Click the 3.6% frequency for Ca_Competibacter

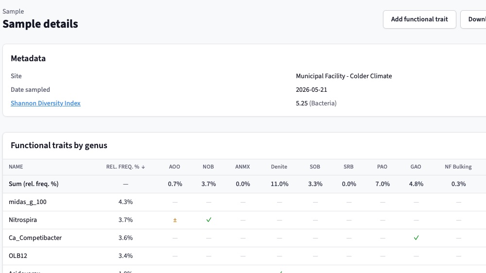point(125,238)
